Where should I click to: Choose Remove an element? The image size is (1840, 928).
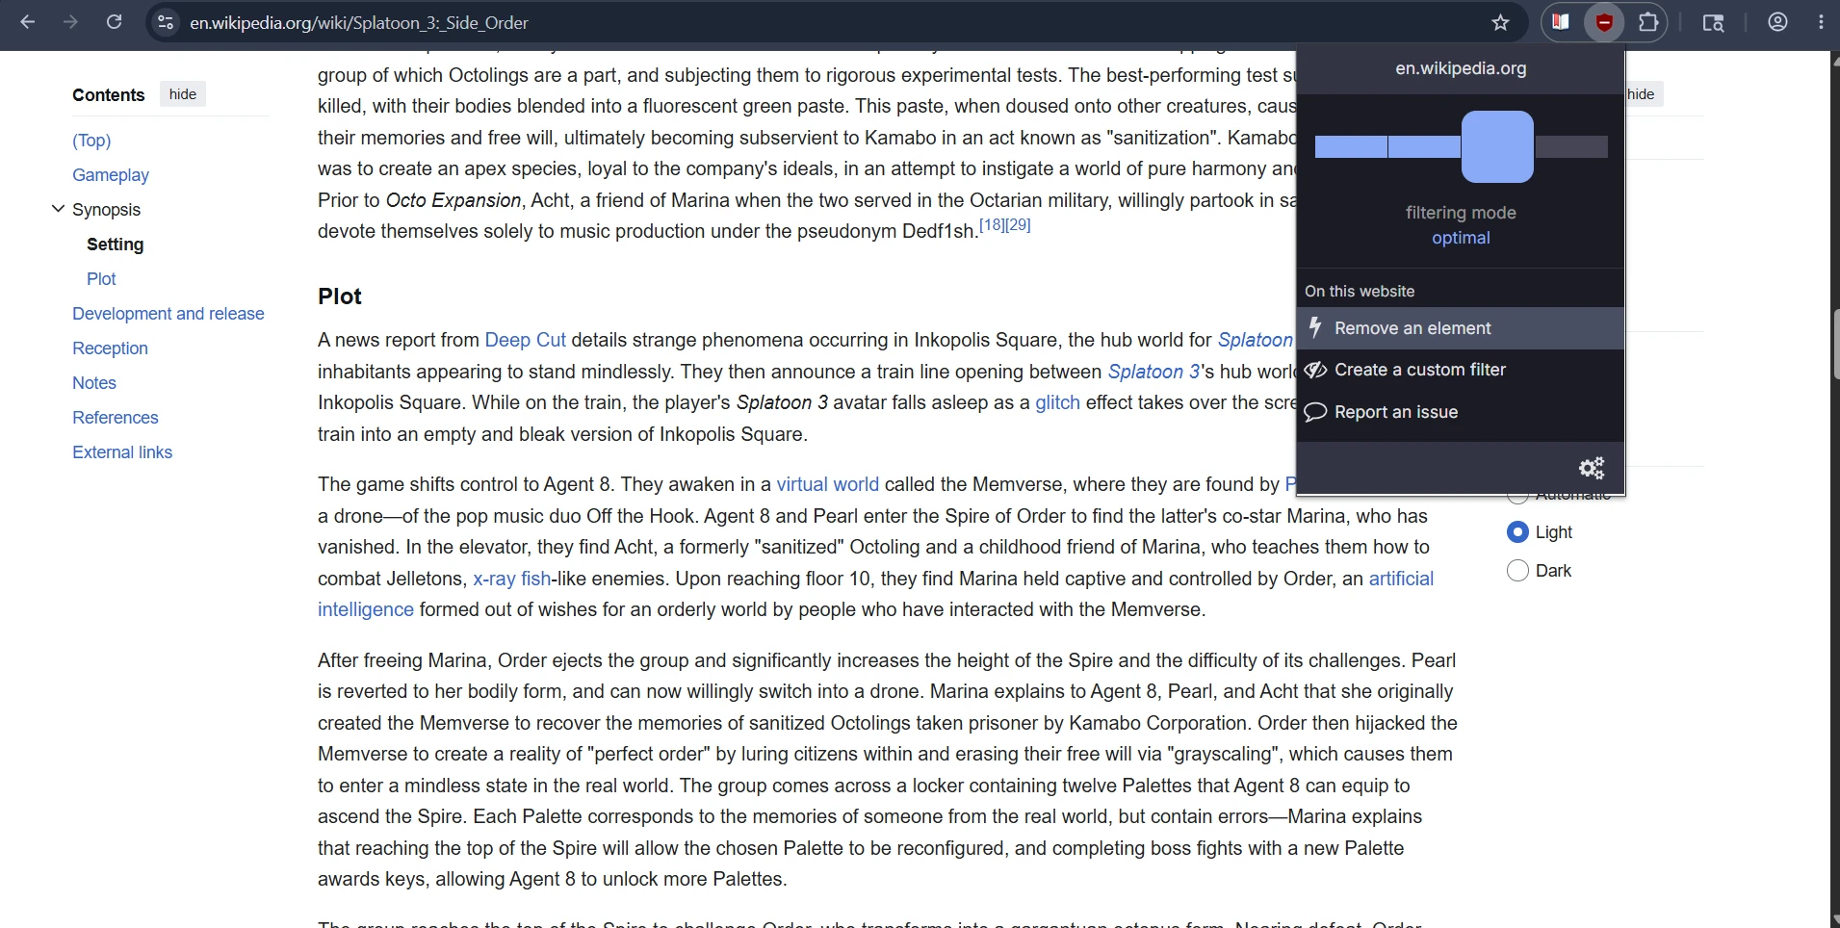click(x=1461, y=328)
